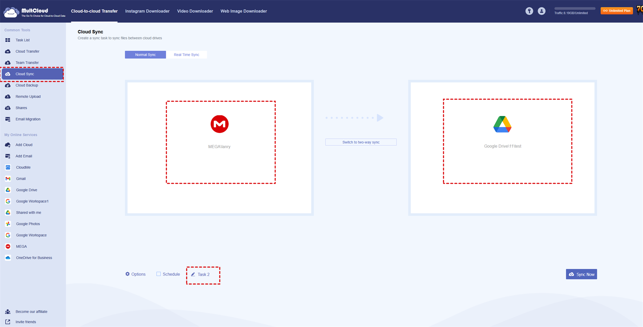Image resolution: width=643 pixels, height=327 pixels.
Task: Click the Invite friends icon
Action: 8,322
